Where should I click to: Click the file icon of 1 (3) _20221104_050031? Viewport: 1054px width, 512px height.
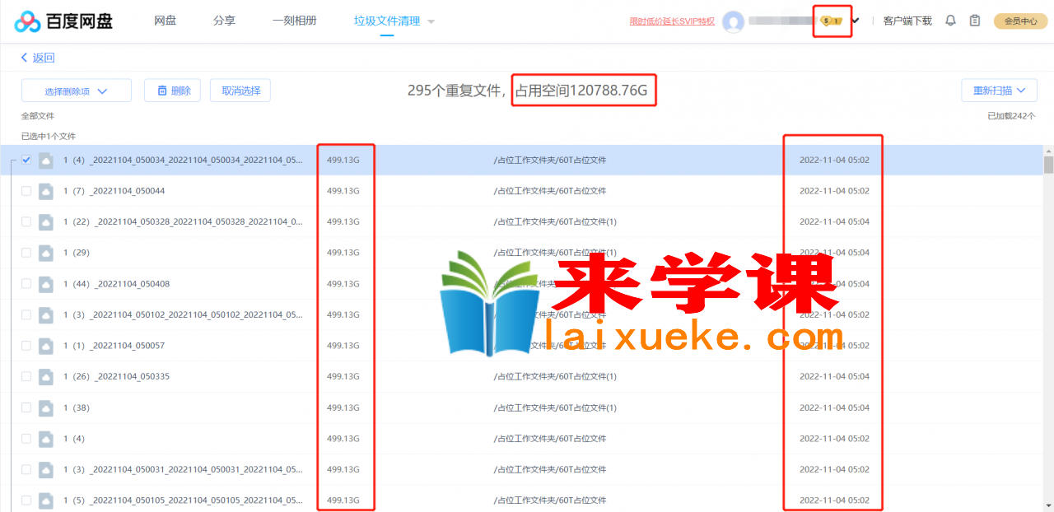click(x=46, y=470)
